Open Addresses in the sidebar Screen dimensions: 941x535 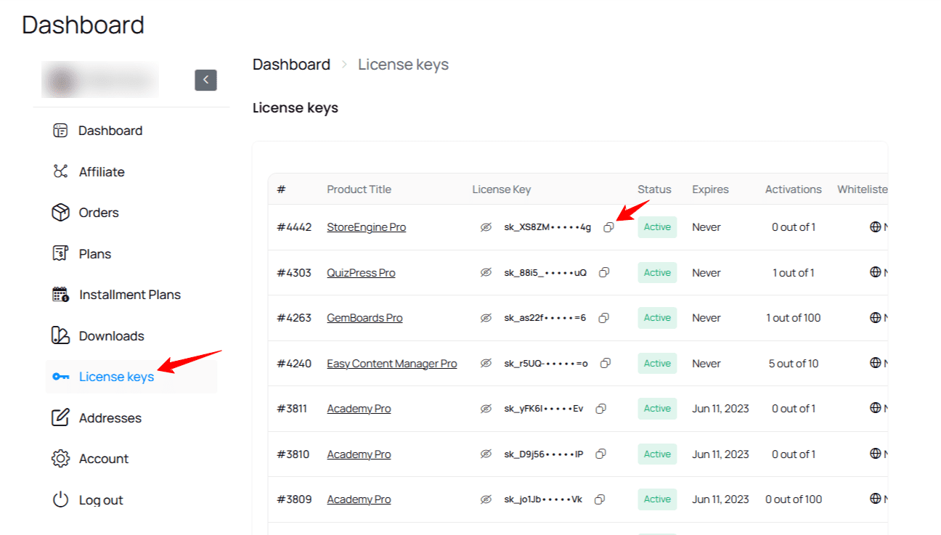110,418
